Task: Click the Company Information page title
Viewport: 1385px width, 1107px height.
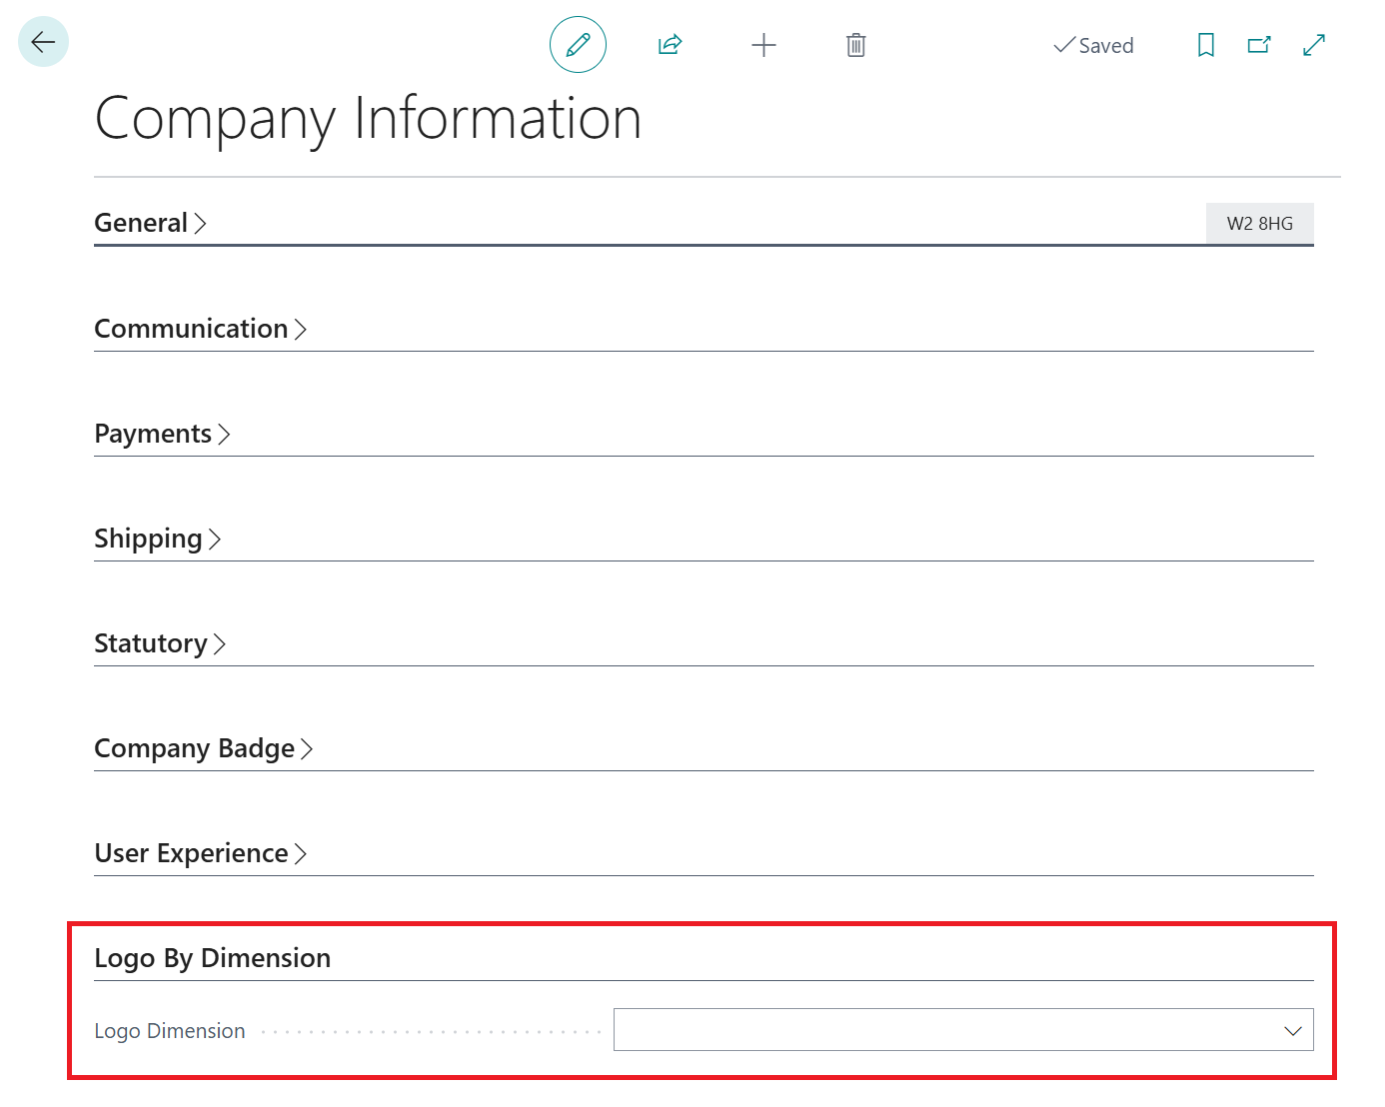Action: [368, 119]
